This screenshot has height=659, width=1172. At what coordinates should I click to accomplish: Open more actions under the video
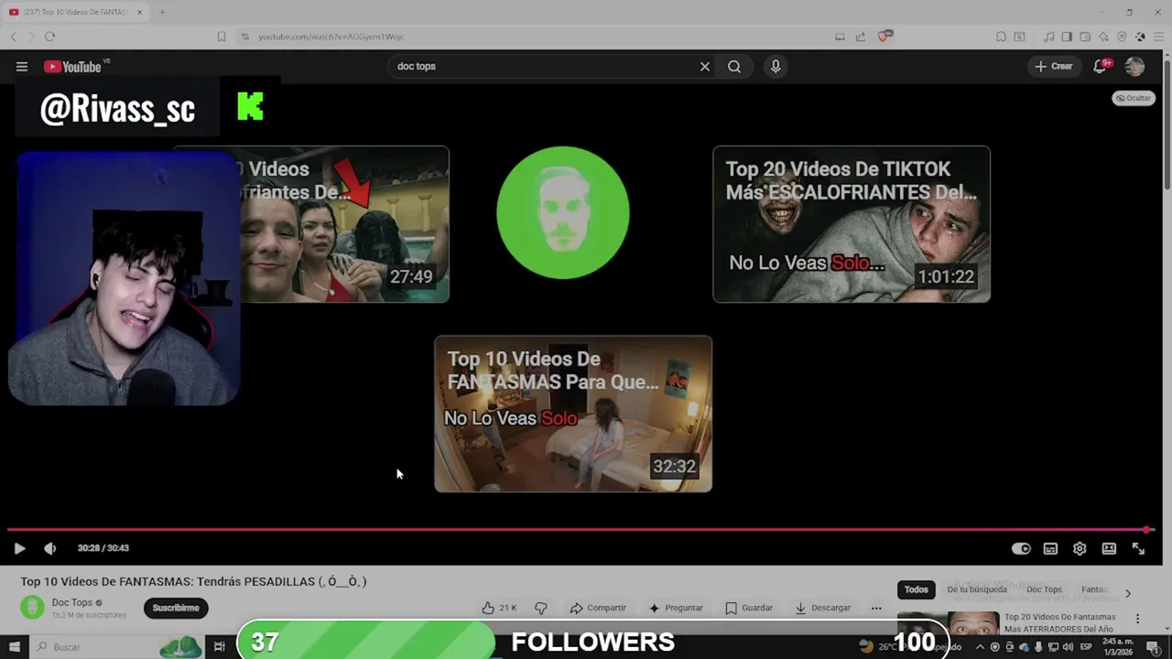pos(876,608)
